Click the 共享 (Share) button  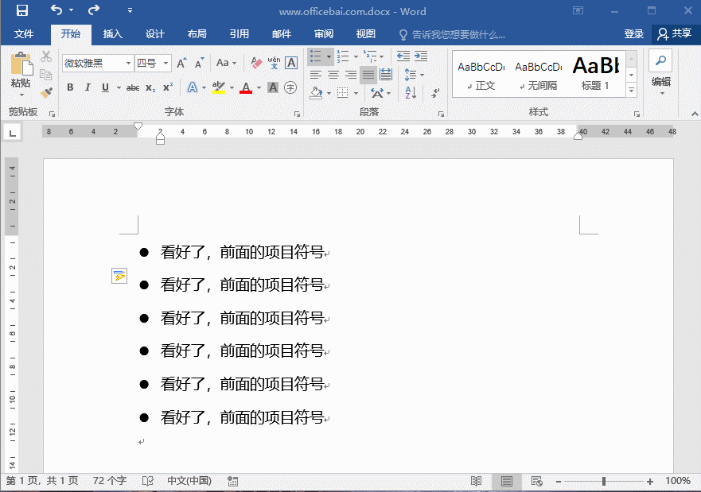675,34
